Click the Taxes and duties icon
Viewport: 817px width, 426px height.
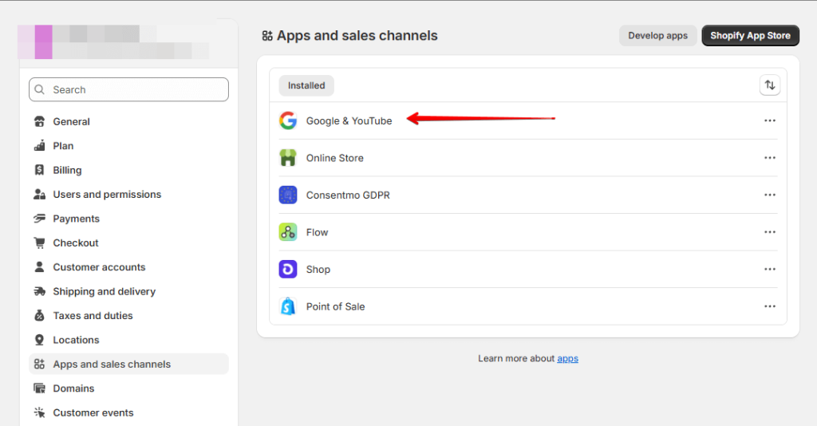[x=39, y=315]
